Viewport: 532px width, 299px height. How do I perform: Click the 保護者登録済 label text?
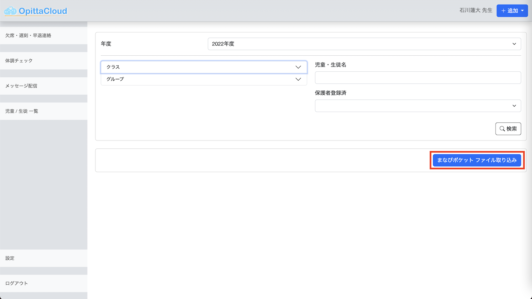point(331,93)
